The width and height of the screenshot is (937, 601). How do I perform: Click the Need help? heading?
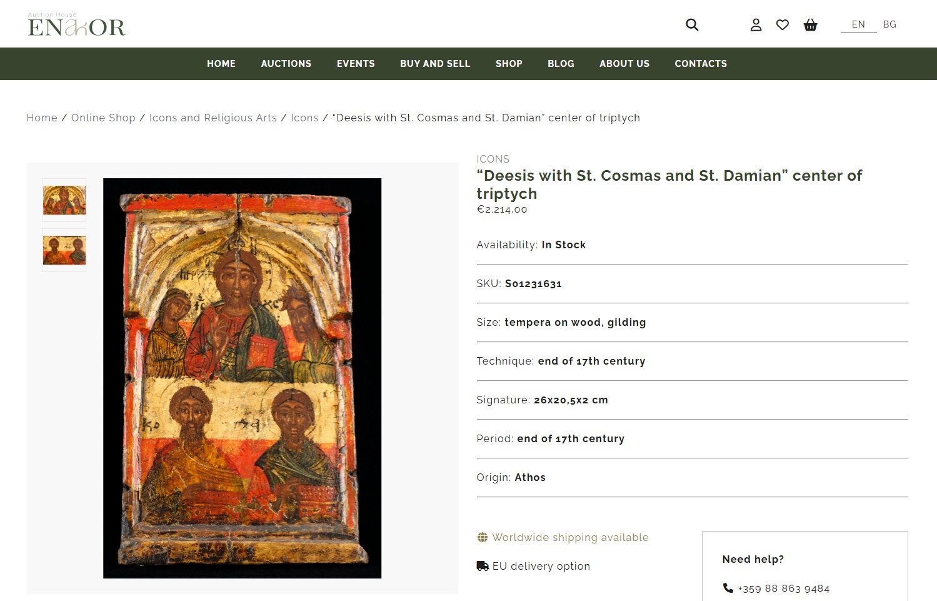click(753, 559)
